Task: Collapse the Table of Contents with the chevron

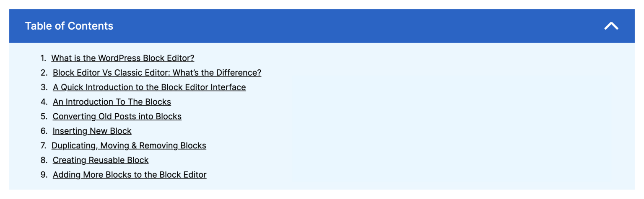Action: 611,26
